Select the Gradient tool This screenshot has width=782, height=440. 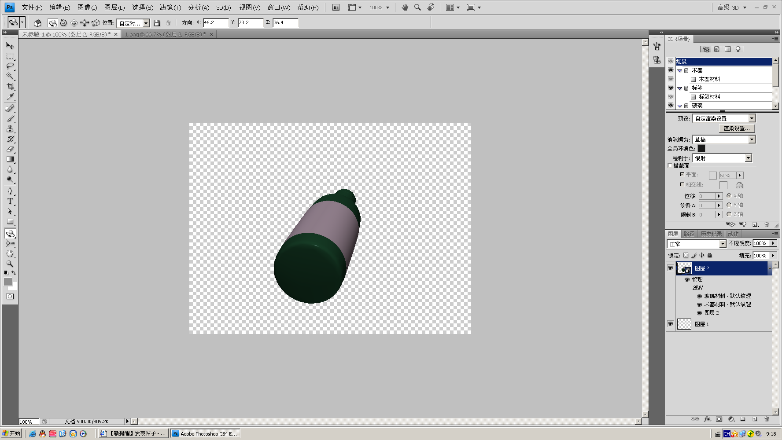[x=10, y=159]
